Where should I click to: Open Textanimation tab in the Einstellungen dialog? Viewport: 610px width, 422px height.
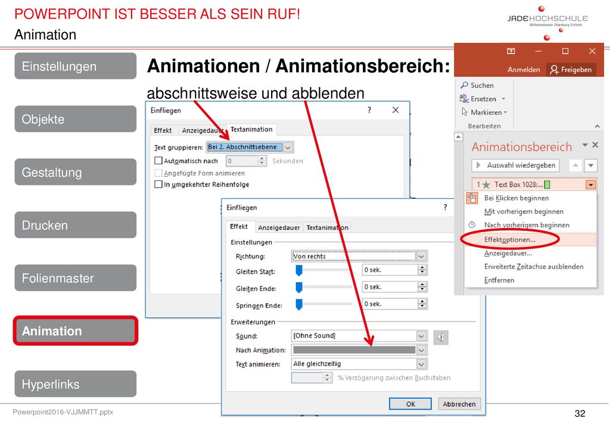coord(327,228)
